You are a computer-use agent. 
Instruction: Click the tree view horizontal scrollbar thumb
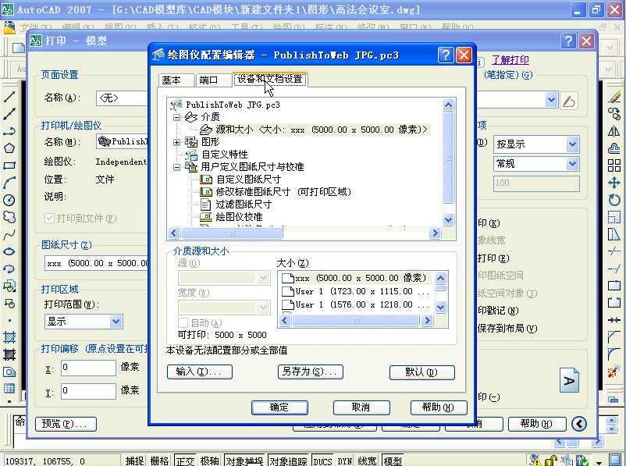(x=232, y=233)
